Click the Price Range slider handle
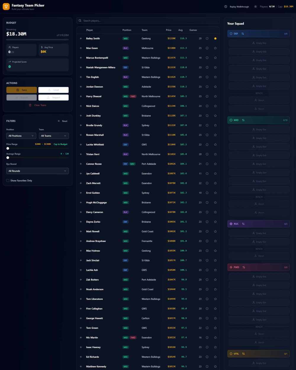Image resolution: width=296 pixels, height=370 pixels. (x=8, y=148)
